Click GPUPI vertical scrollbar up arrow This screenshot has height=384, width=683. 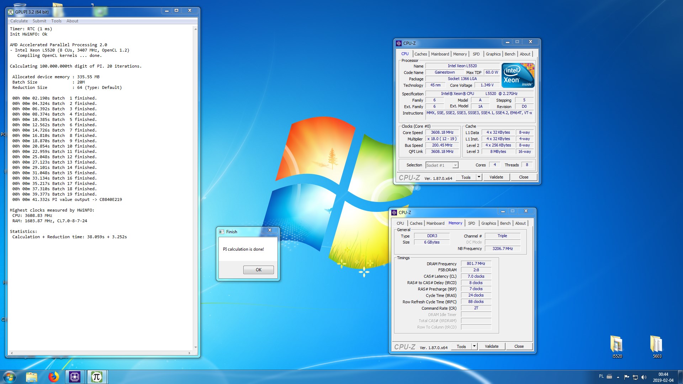pos(196,29)
